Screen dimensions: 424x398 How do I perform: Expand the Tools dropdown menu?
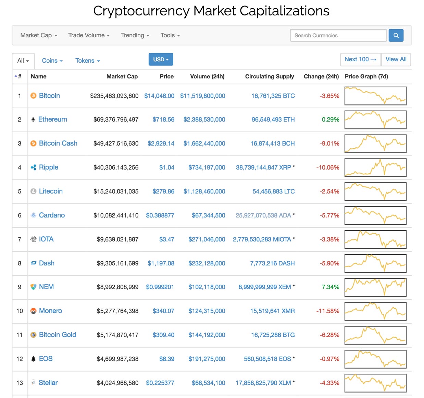pyautogui.click(x=170, y=35)
